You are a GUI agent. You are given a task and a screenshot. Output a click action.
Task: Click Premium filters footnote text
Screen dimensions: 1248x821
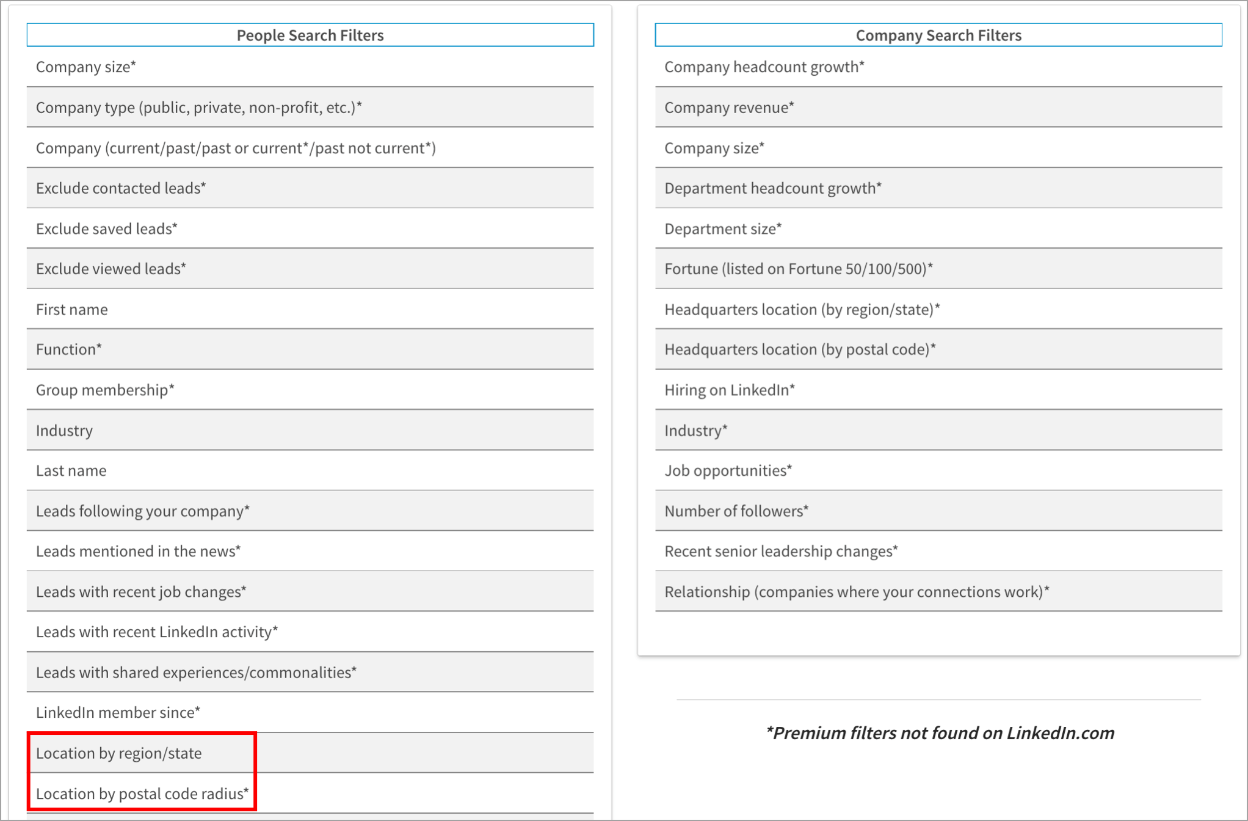(940, 733)
